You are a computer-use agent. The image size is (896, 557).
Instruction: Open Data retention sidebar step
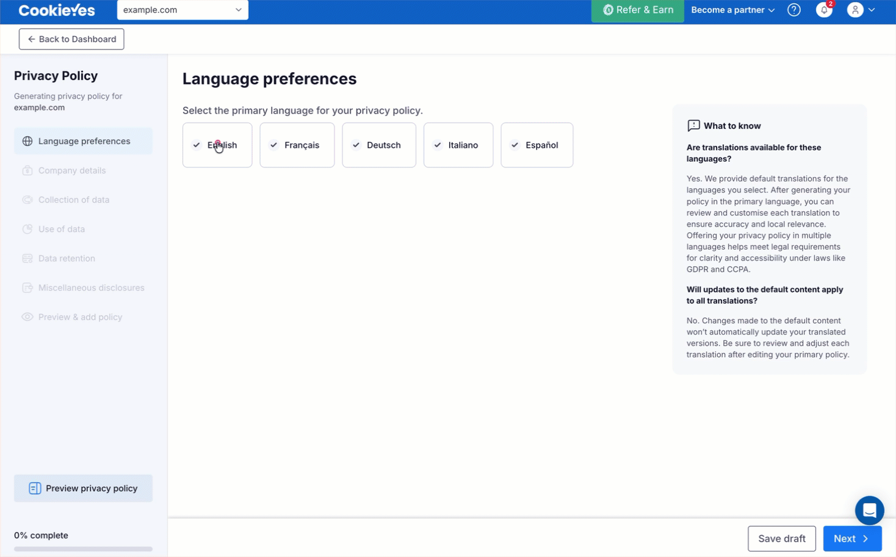click(x=84, y=258)
